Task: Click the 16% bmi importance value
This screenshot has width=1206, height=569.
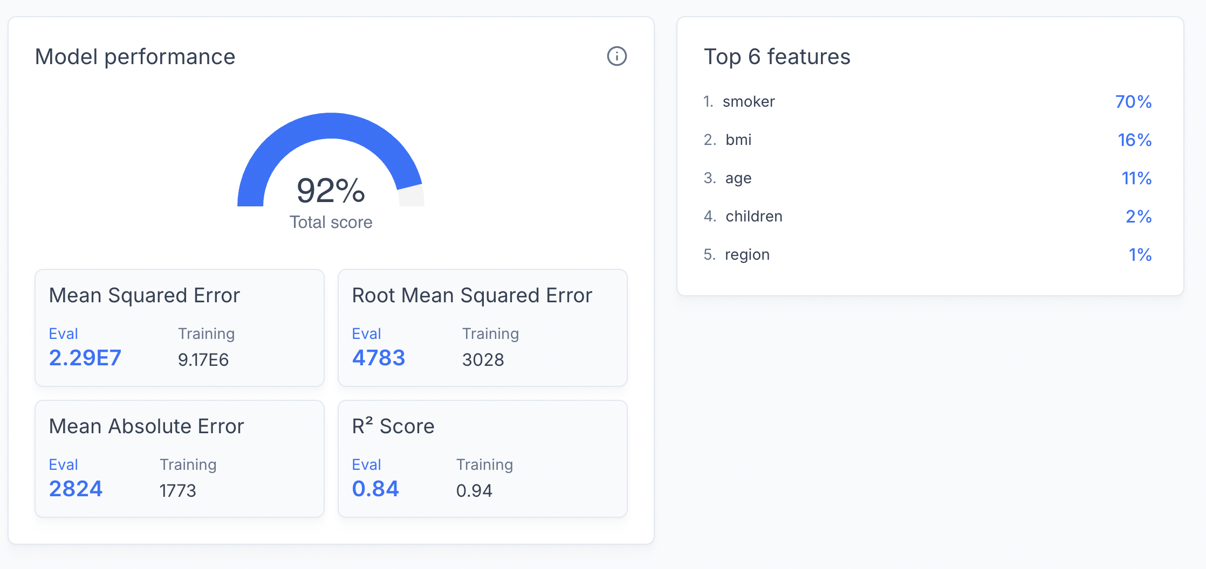Action: tap(1134, 140)
